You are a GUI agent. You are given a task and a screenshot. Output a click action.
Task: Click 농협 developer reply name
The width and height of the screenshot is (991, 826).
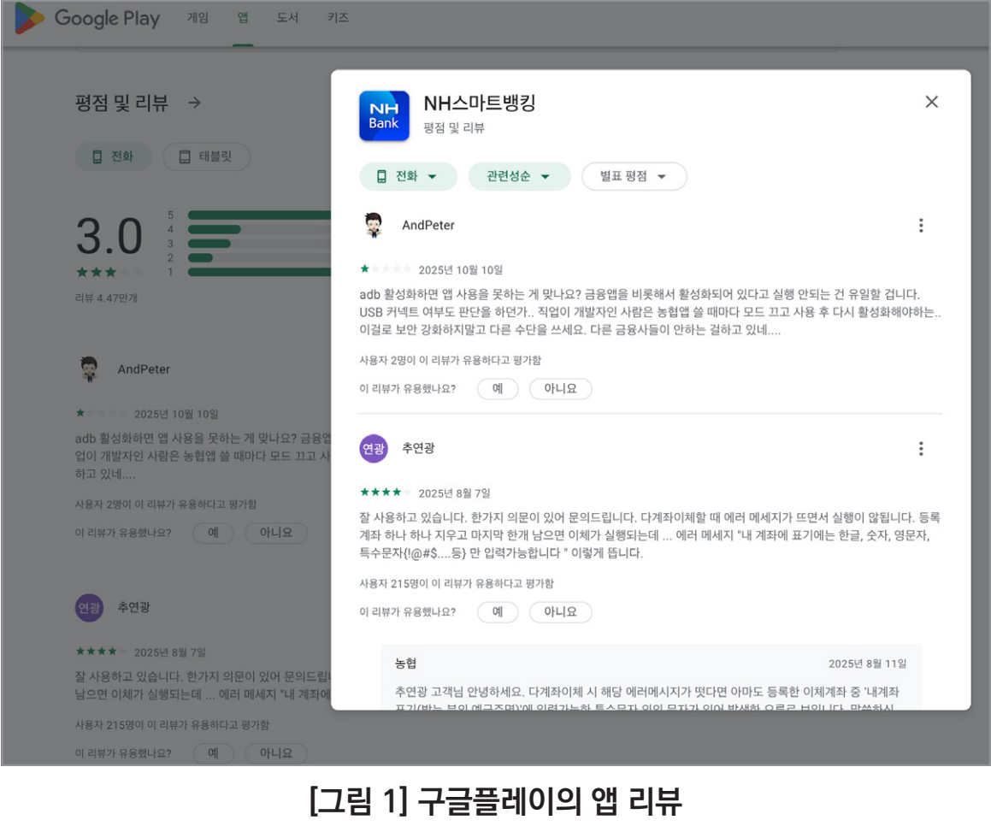click(x=406, y=663)
